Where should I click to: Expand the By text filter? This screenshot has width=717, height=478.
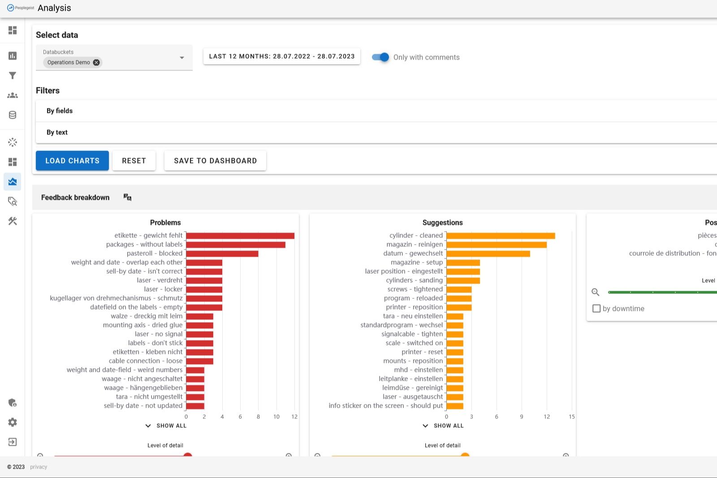point(376,132)
